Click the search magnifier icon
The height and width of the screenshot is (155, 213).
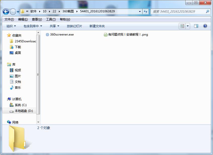[x=207, y=11]
